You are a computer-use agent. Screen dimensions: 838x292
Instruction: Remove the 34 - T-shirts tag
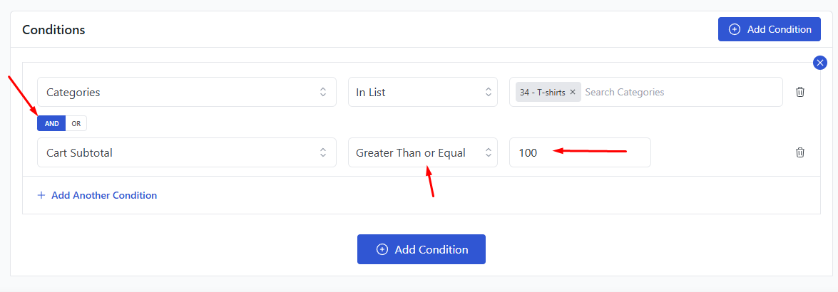coord(573,92)
